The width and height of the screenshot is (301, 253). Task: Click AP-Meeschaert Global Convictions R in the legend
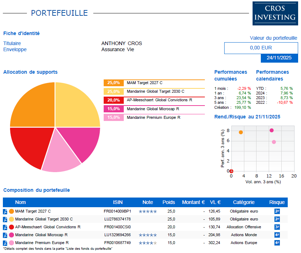(x=159, y=100)
